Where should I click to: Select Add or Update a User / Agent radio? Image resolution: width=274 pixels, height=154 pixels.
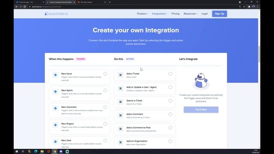coord(170,87)
